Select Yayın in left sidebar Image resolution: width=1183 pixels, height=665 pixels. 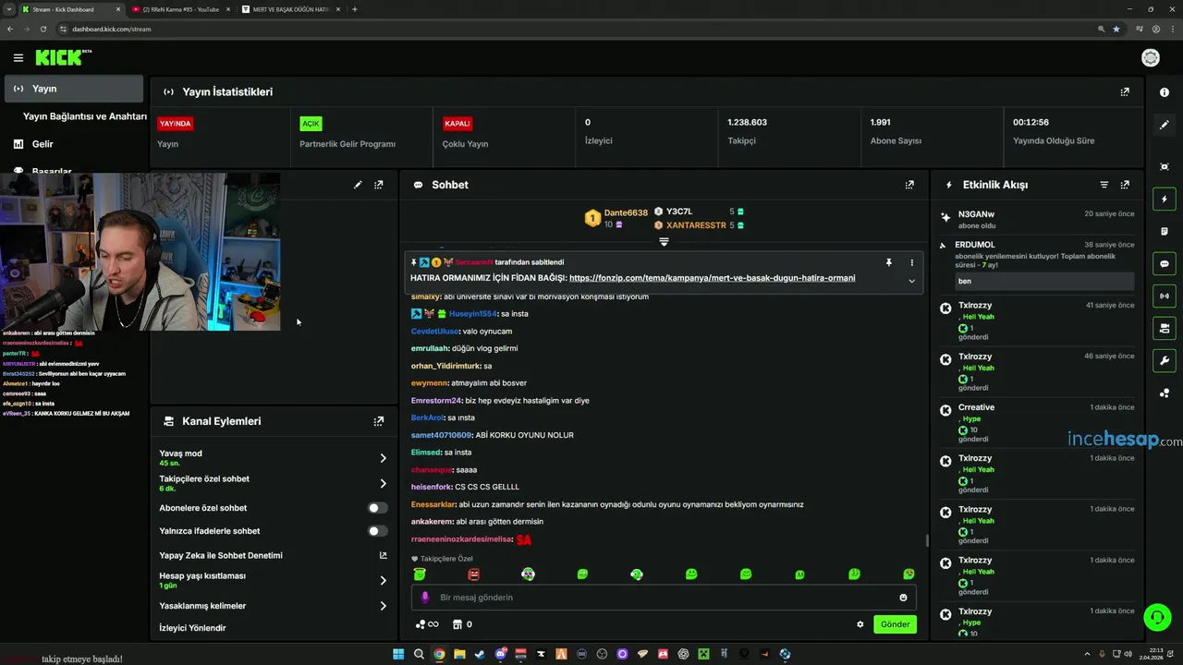(74, 89)
